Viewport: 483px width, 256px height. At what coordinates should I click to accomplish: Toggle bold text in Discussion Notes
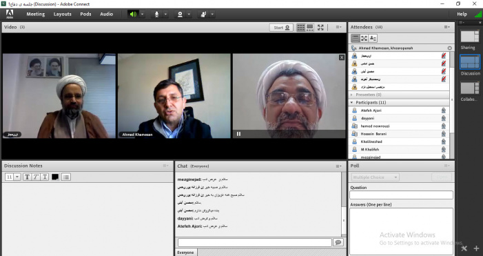27,177
